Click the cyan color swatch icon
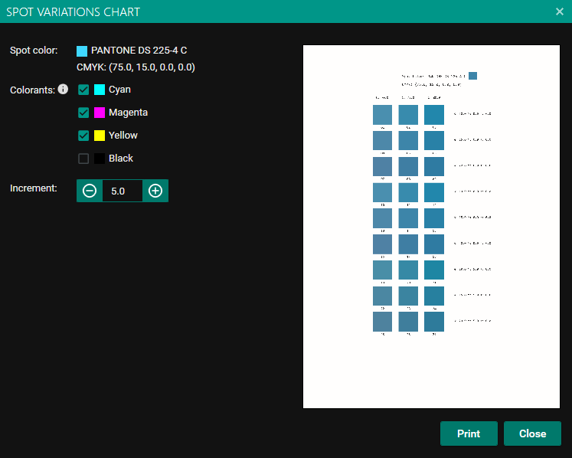The width and height of the screenshot is (572, 458). [100, 90]
